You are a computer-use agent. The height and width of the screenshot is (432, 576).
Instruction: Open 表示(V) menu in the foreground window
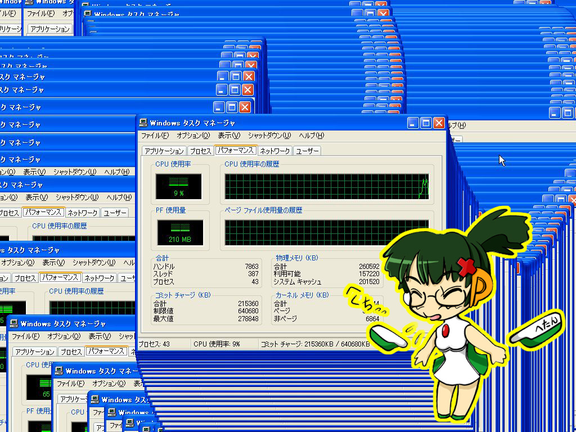pyautogui.click(x=229, y=136)
